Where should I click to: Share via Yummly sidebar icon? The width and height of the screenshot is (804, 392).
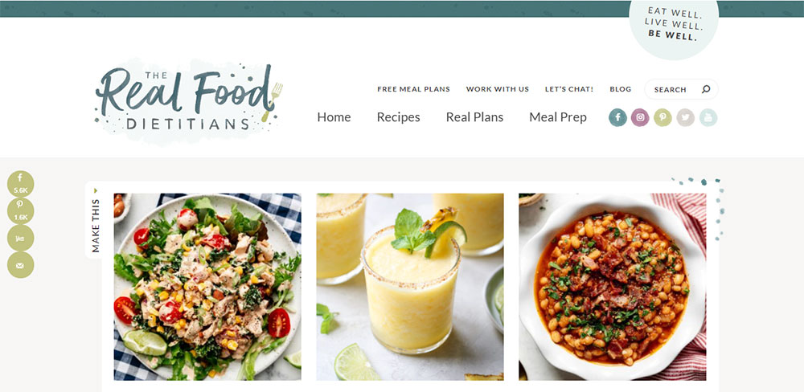21,238
